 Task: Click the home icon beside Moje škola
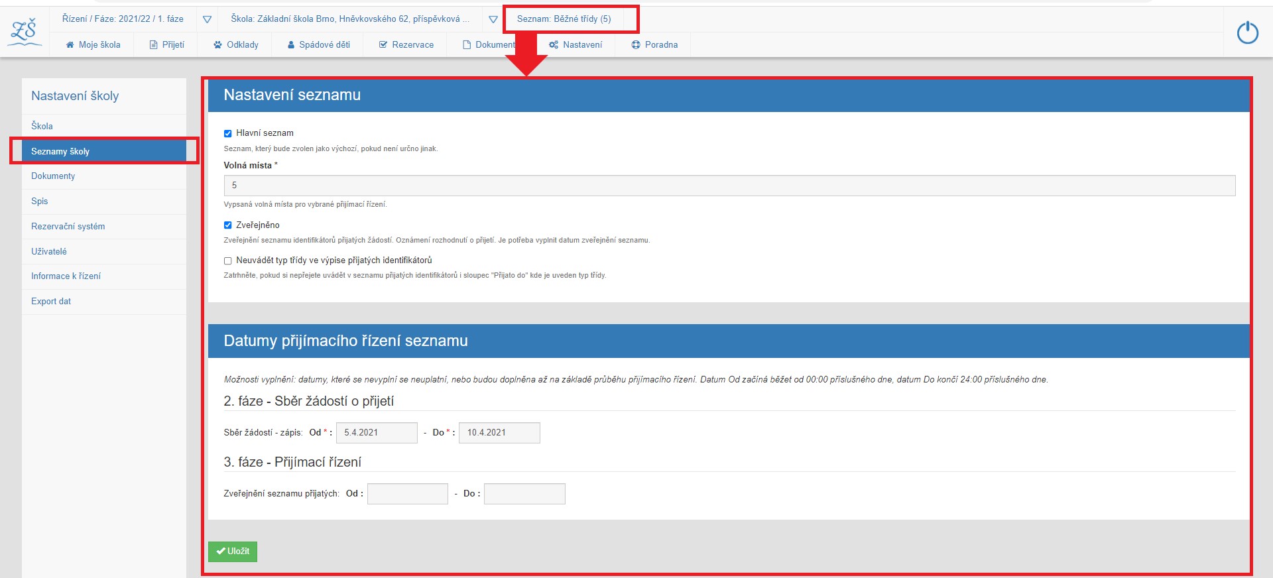click(x=70, y=45)
